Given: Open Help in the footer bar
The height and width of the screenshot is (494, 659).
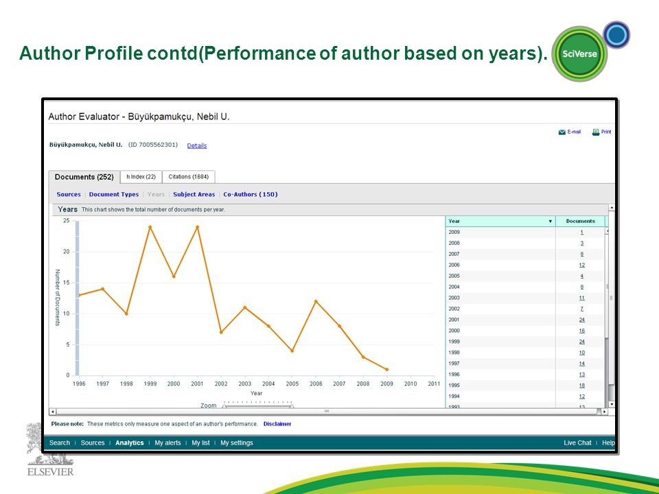Looking at the screenshot, I should [608, 443].
